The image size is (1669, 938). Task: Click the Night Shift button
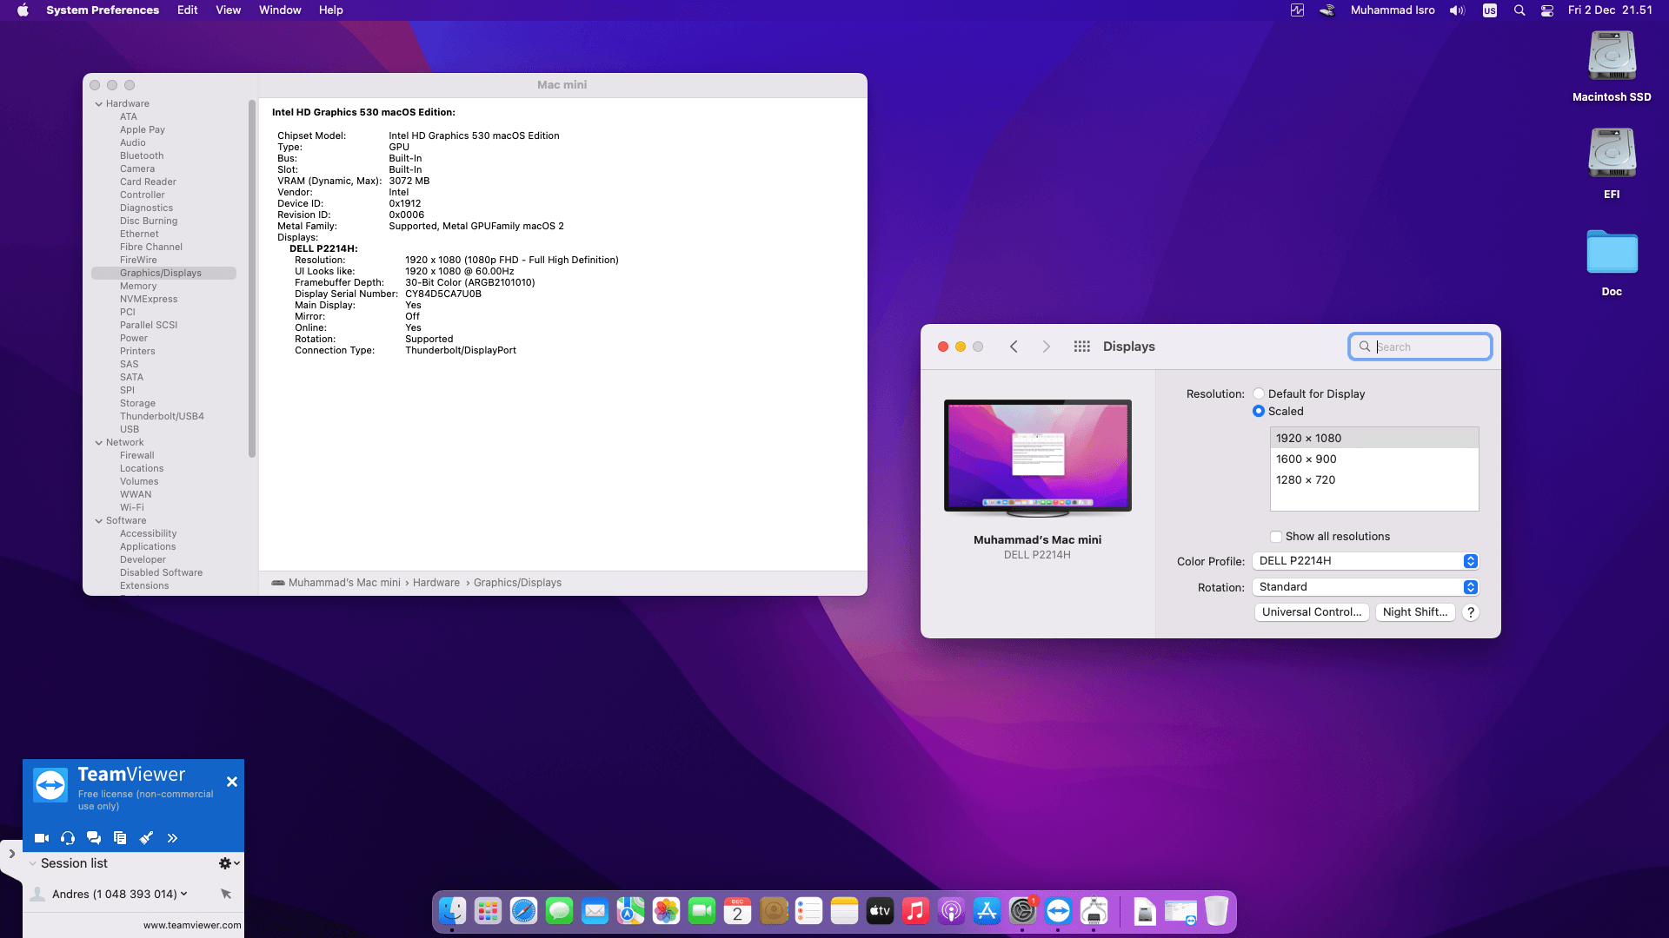click(1415, 612)
